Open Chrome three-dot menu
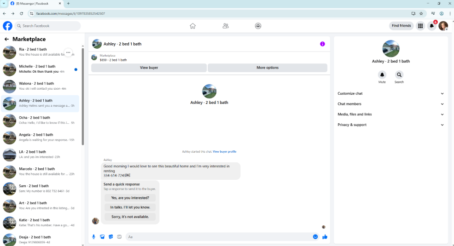The height and width of the screenshot is (246, 454). pyautogui.click(x=450, y=14)
